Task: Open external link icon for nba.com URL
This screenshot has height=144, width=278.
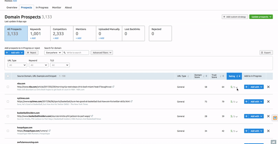Action: 113,87
